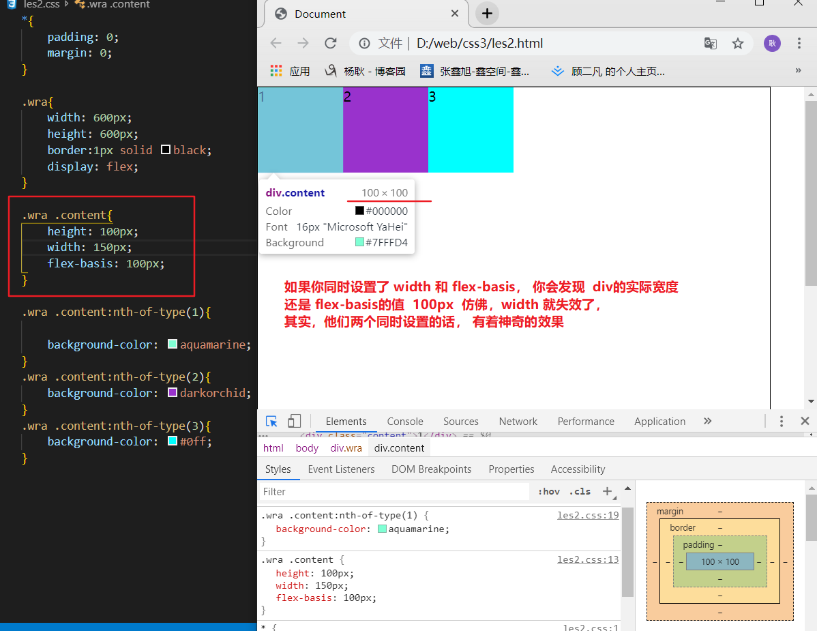Click the translate page icon
This screenshot has height=631, width=817.
point(711,44)
